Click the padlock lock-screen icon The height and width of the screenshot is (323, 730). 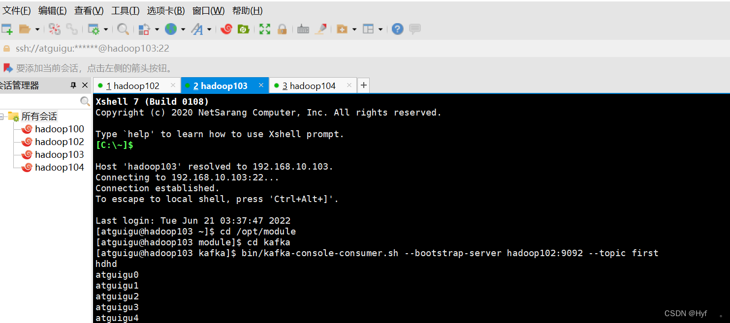click(282, 29)
